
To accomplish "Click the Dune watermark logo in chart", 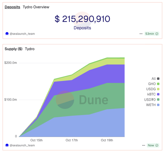I will [x=82, y=100].
